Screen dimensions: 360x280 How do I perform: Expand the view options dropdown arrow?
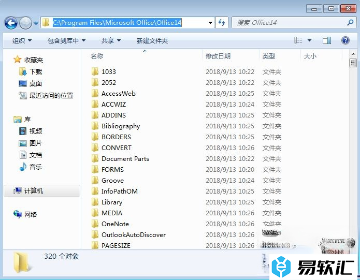[309, 40]
